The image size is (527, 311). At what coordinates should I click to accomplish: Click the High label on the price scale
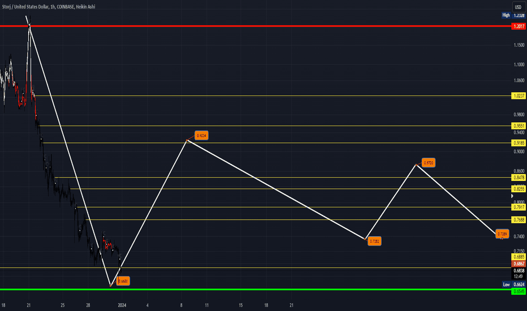coord(506,15)
